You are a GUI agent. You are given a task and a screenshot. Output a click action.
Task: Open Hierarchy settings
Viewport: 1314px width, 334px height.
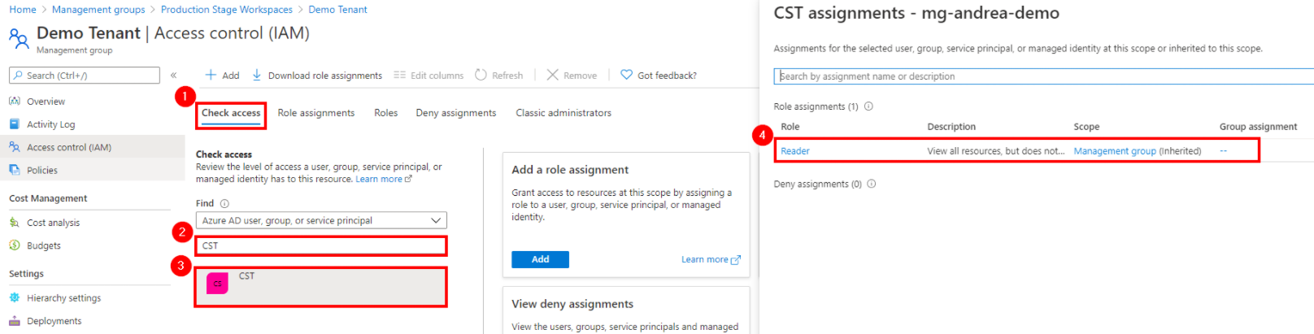[64, 298]
